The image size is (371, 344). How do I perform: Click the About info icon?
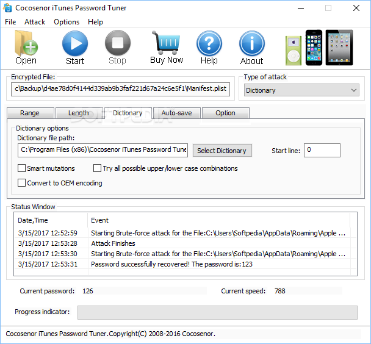[252, 43]
